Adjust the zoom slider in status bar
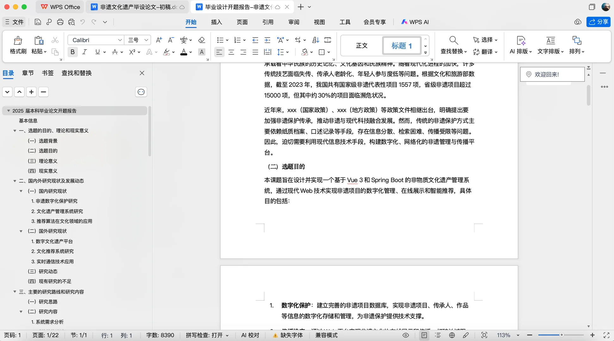614x341 pixels. (x=561, y=335)
